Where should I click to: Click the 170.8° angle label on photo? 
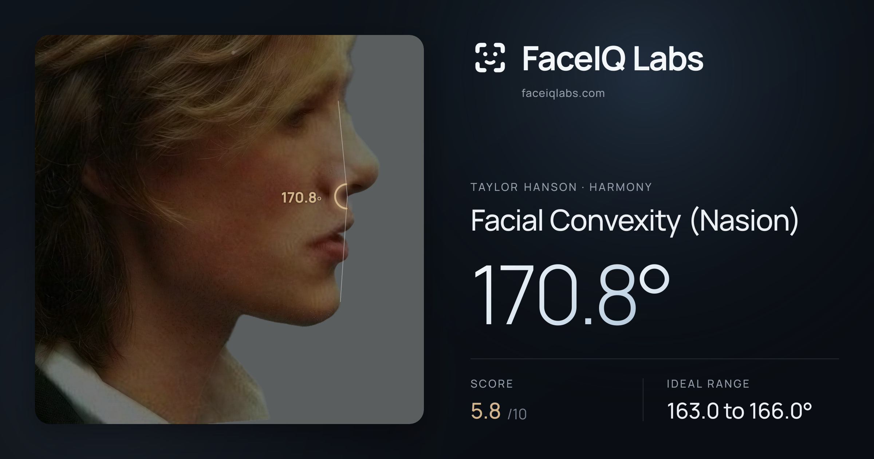301,198
